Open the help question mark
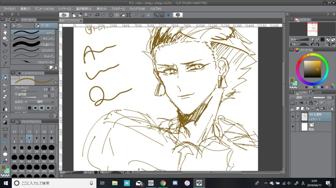The image size is (336, 188). 178,15
